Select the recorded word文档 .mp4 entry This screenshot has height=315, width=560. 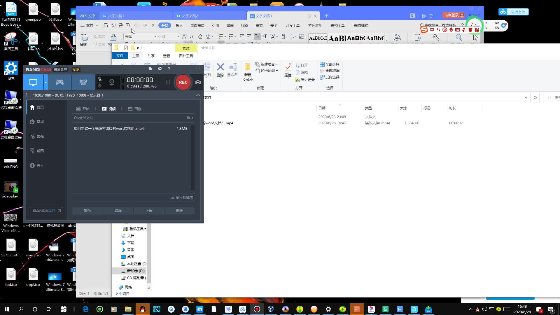click(x=109, y=128)
